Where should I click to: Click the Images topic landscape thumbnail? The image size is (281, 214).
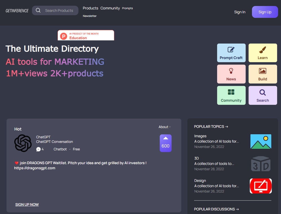[260, 141]
